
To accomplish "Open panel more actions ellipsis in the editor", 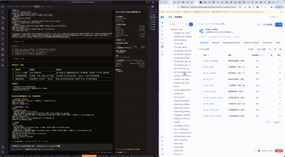I will pos(149,7).
